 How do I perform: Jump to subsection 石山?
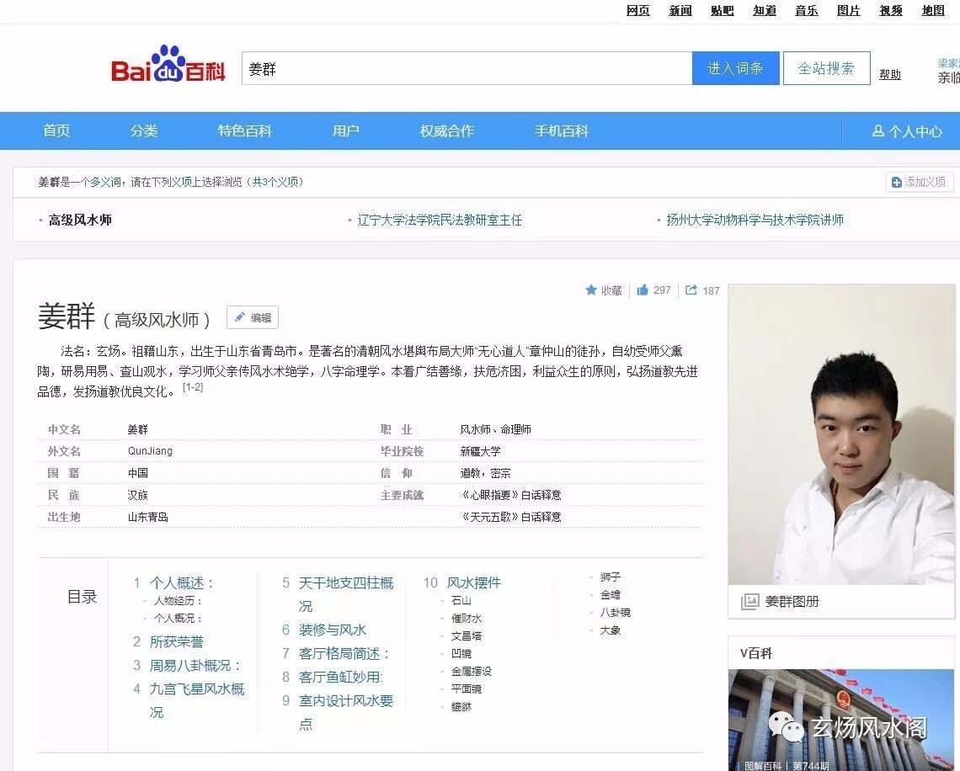point(461,601)
